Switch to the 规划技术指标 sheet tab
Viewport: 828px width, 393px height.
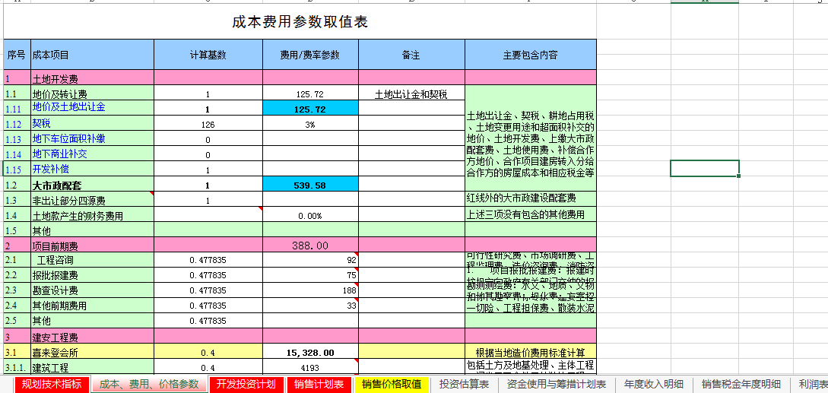click(51, 384)
